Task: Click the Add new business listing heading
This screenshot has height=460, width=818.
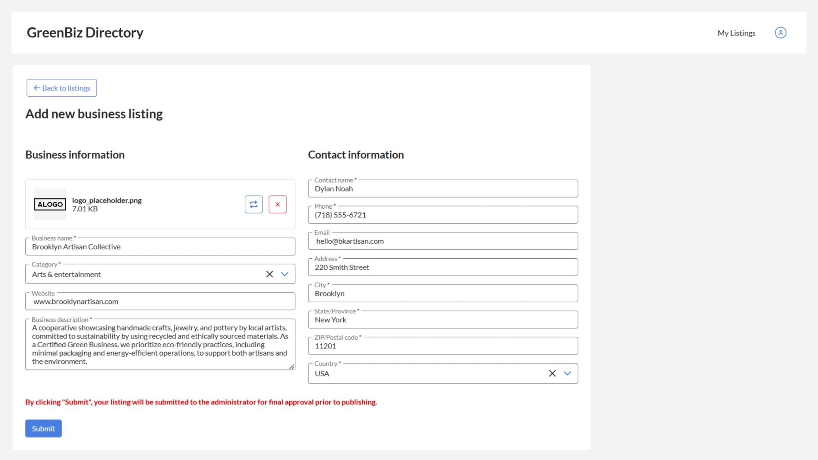Action: click(x=94, y=114)
